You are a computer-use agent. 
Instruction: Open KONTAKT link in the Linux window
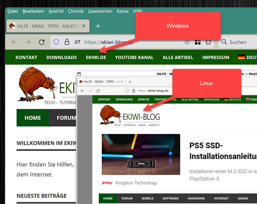click(x=104, y=100)
